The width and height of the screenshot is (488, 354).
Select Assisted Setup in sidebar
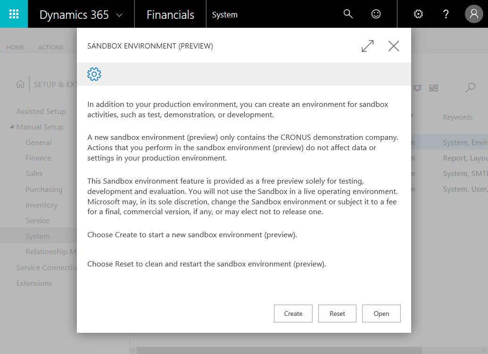[41, 112]
